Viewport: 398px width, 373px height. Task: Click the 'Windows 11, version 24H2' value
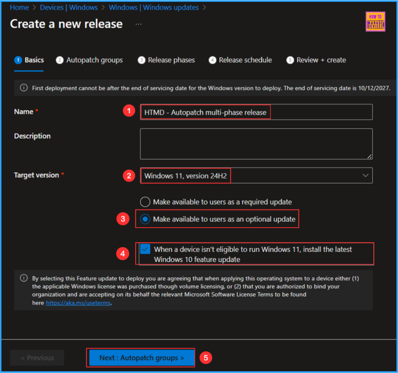point(185,176)
